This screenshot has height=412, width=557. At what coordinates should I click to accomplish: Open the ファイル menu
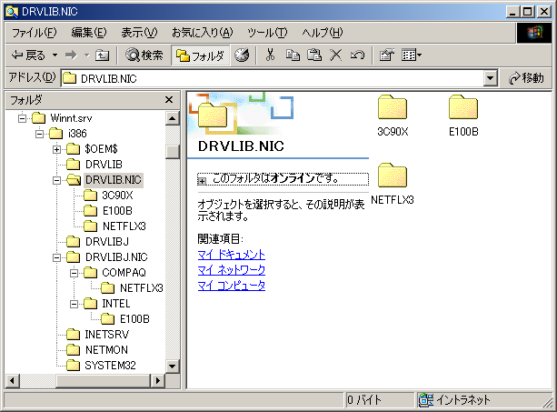tap(35, 33)
